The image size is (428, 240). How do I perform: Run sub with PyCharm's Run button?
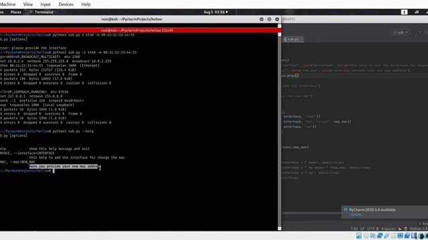pyautogui.click(x=414, y=32)
